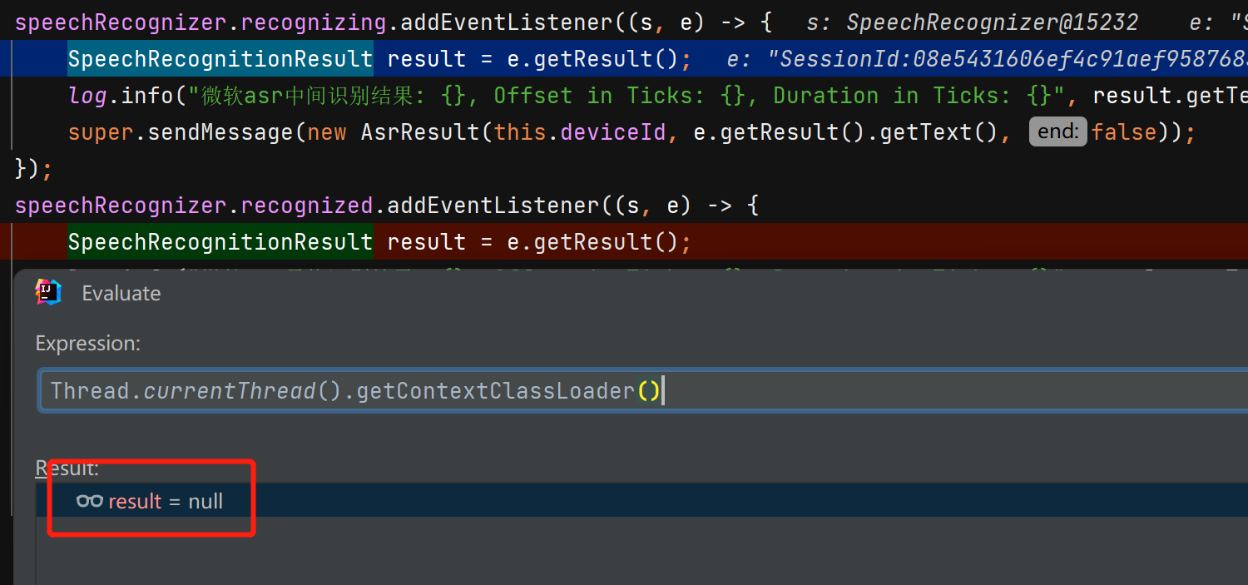Click the IntelliJ IDEA logo in the Evaluate dialog

47,292
